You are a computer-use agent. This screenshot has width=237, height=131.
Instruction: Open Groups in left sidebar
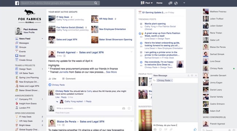coord(23,47)
